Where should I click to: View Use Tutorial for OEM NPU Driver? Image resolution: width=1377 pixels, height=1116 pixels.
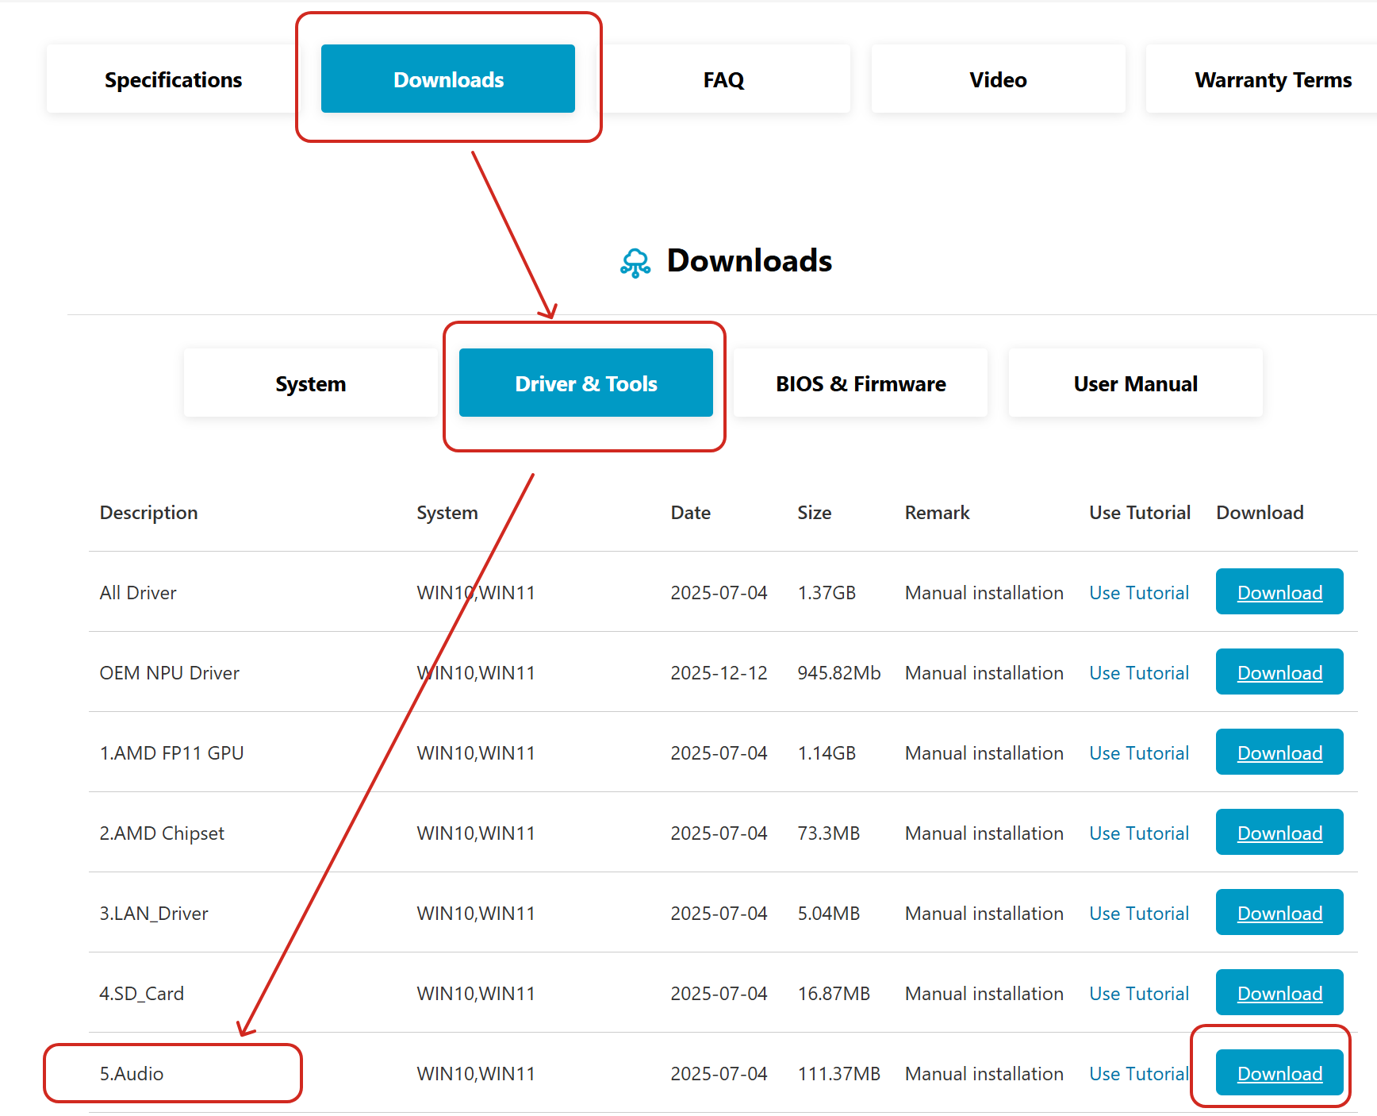(1138, 673)
